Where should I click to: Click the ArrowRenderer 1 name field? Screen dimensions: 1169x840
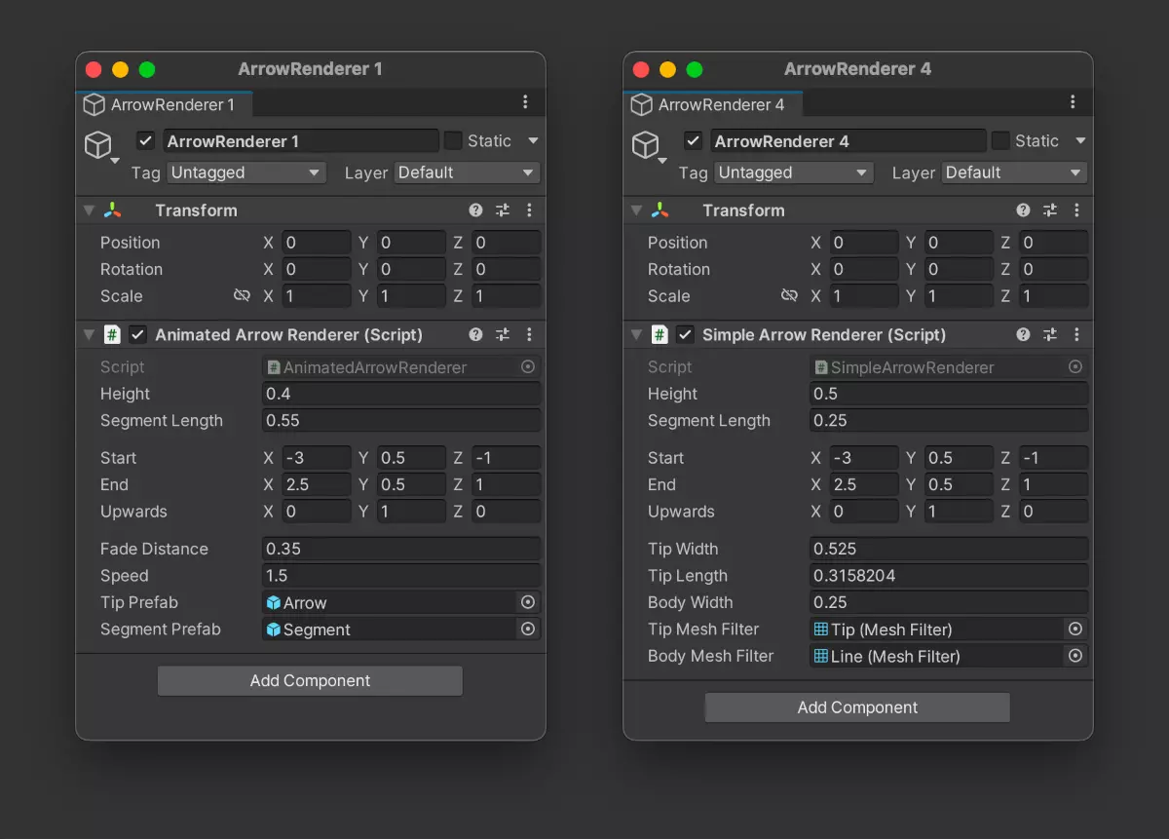[301, 141]
